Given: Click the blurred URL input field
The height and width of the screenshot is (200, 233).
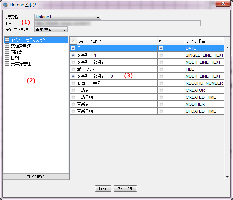Looking at the screenshot, I should tap(117, 23).
